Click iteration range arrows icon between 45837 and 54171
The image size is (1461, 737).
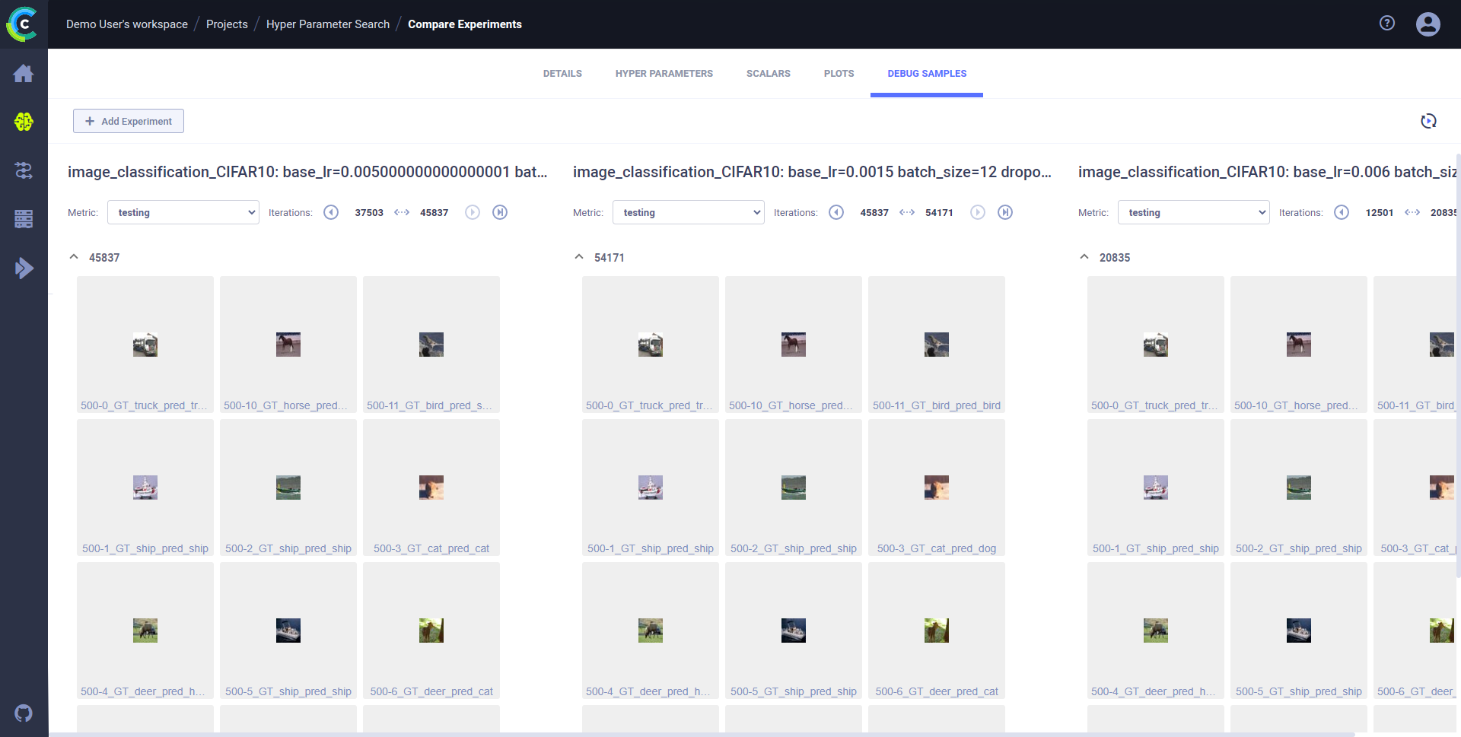point(907,212)
